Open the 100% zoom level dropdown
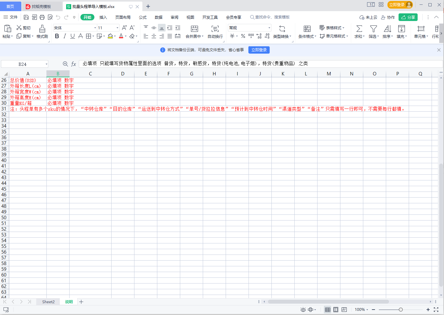 point(361,310)
